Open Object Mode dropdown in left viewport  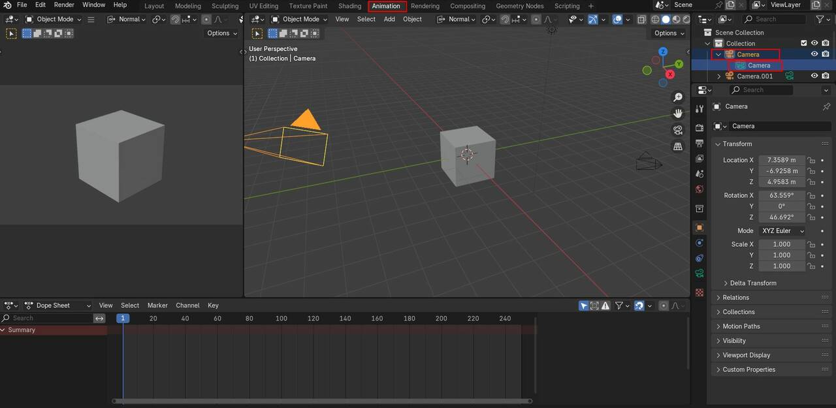point(54,19)
